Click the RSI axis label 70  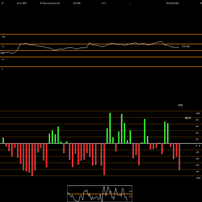click(x=3, y=46)
